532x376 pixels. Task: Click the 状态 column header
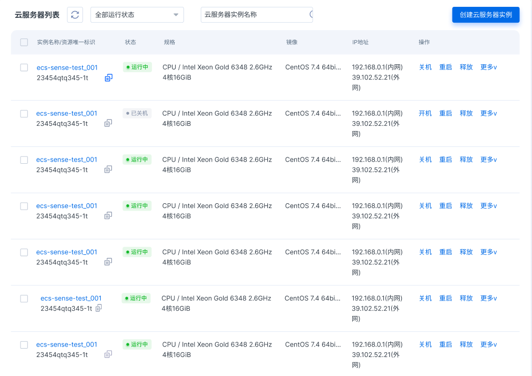[x=130, y=42]
